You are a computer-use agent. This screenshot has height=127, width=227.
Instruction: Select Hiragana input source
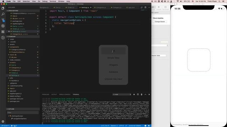pos(113,65)
